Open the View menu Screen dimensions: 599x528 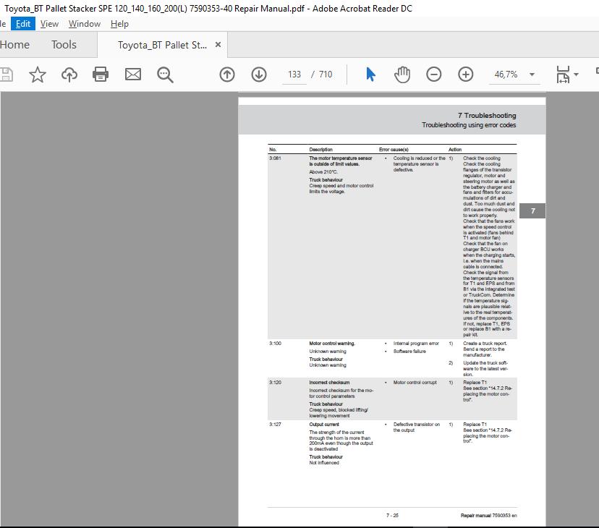(x=49, y=24)
